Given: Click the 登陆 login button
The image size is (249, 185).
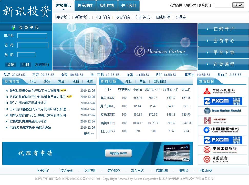Looking at the screenshot, I should click(11, 65).
